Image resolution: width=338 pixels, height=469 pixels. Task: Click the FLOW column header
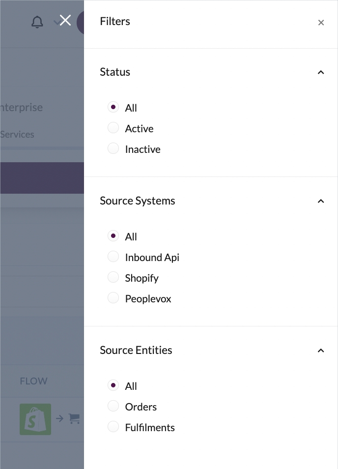33,381
